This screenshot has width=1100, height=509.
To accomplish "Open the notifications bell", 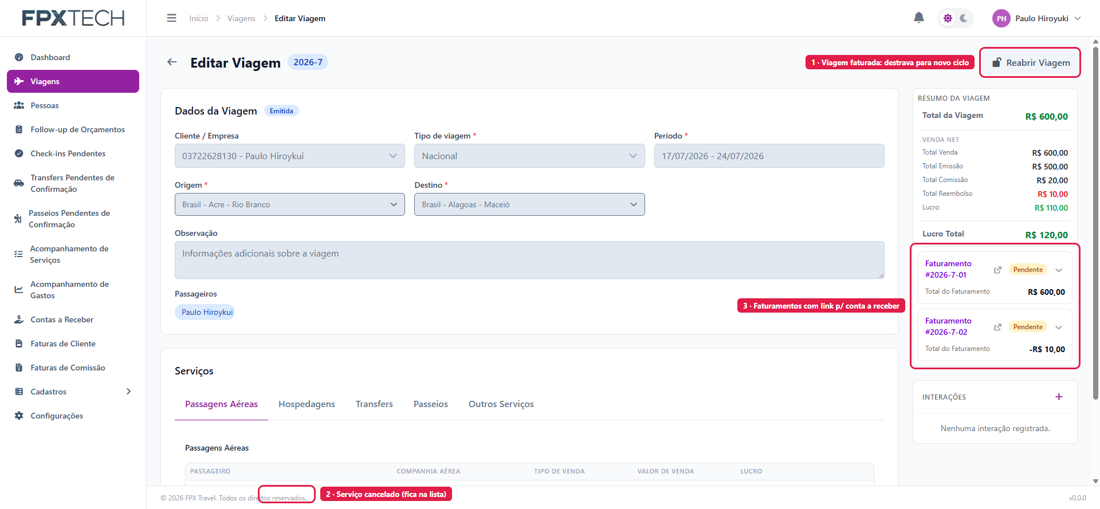I will tap(919, 18).
